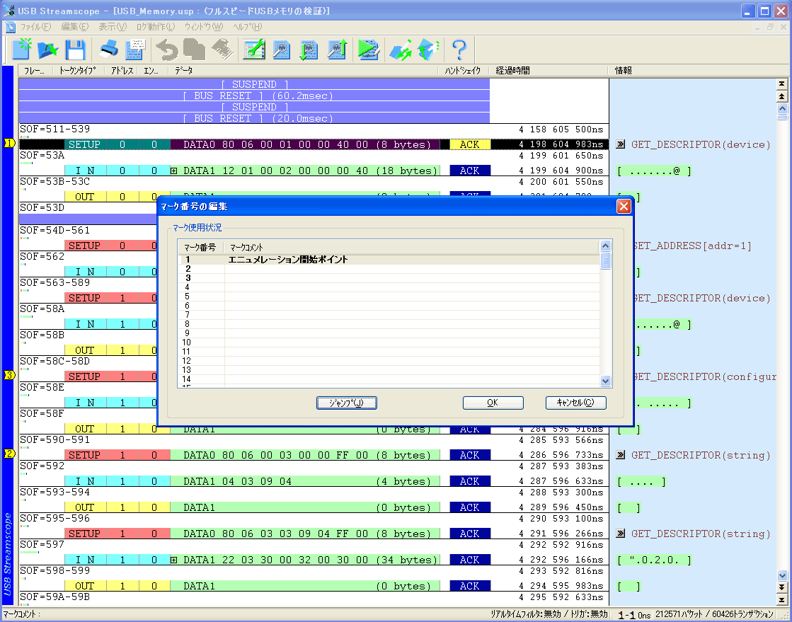This screenshot has height=622, width=792.
Task: Select mark number 2 in the list
Action: [389, 269]
